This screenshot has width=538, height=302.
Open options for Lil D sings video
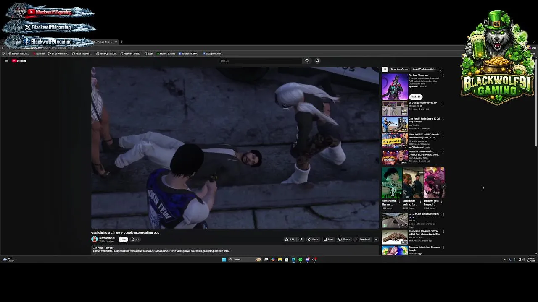click(443, 103)
